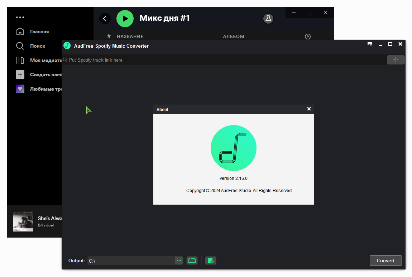Image resolution: width=412 pixels, height=277 pixels.
Task: Close the Spotify window
Action: pyautogui.click(x=326, y=13)
